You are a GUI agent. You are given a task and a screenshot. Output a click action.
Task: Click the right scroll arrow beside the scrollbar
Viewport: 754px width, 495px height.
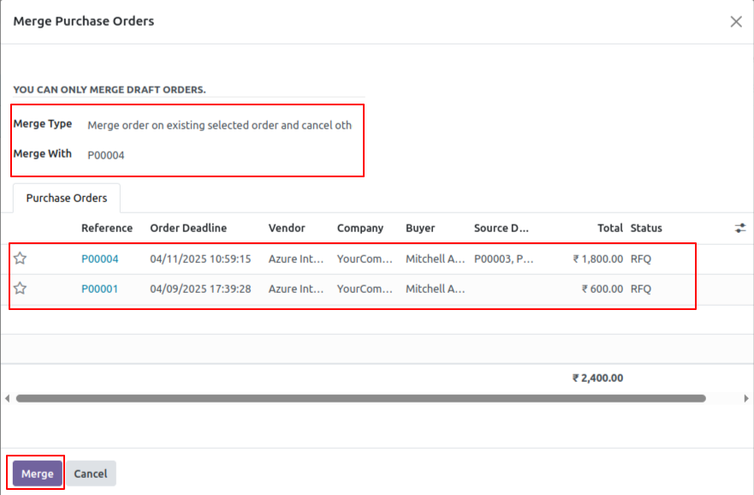(x=746, y=397)
